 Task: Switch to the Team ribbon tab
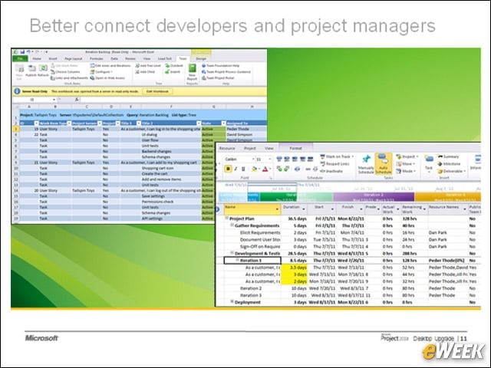pyautogui.click(x=183, y=58)
